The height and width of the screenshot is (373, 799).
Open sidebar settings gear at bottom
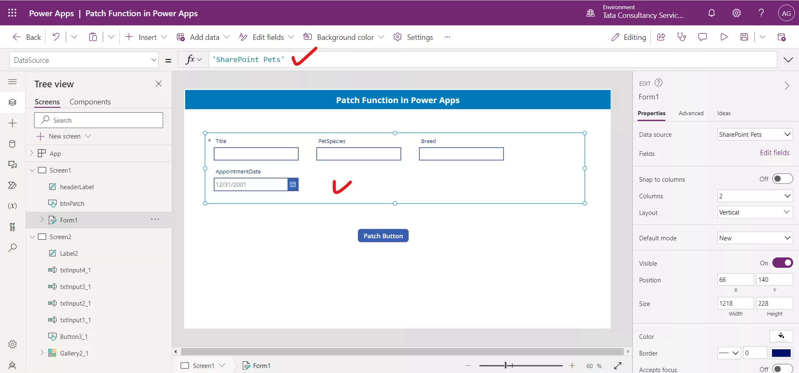pyautogui.click(x=12, y=344)
